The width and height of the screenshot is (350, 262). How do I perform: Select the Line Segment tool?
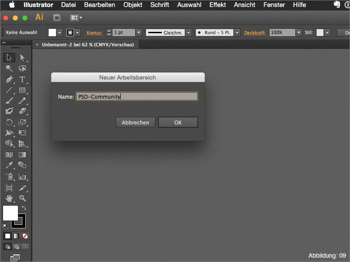click(x=9, y=90)
